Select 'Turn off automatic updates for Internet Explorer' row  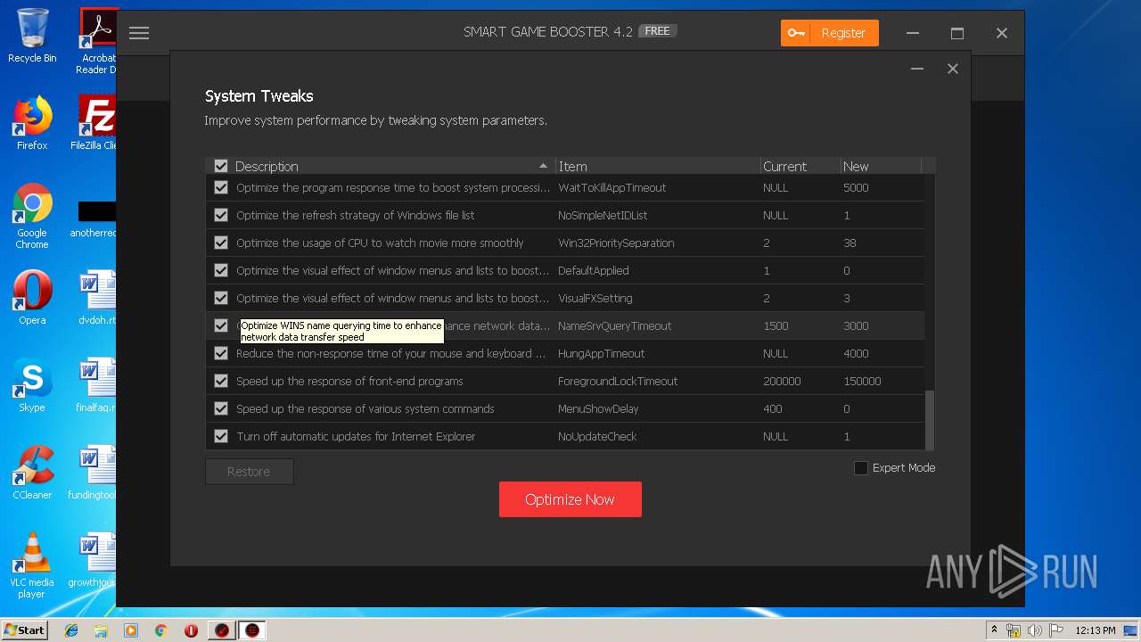pyautogui.click(x=565, y=436)
